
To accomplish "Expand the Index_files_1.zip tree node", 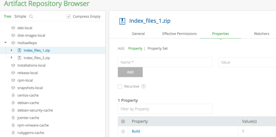I will 12,50.
